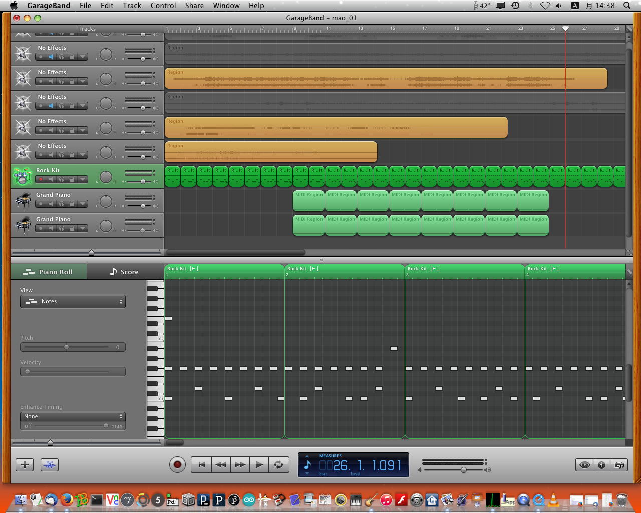This screenshot has height=513, width=641.
Task: Go to the beginning of the song
Action: point(201,465)
